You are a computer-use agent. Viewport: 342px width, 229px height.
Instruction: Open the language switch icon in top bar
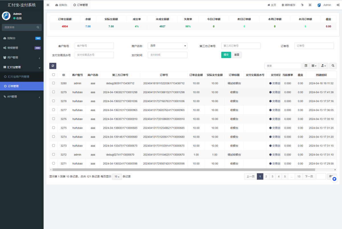pyautogui.click(x=302, y=5)
